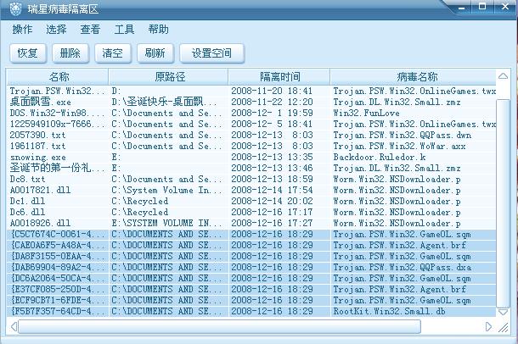Open the 查看 menu
518x344 pixels.
click(x=90, y=30)
